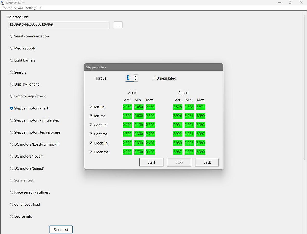Click the app icon in title bar
The height and width of the screenshot is (234, 307).
pos(3,3)
